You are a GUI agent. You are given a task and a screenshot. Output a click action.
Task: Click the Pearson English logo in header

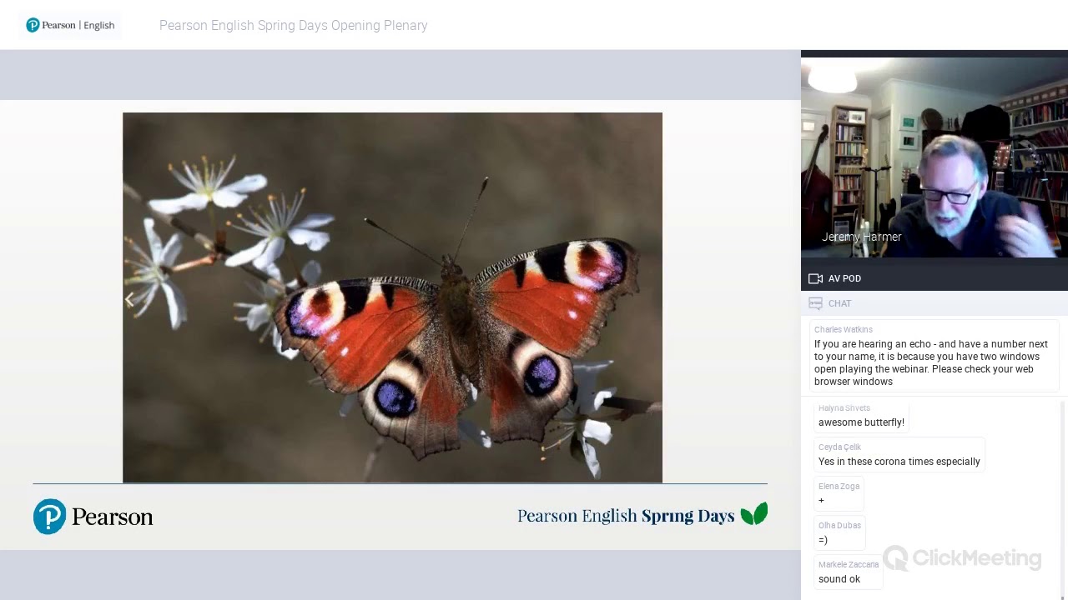click(70, 25)
